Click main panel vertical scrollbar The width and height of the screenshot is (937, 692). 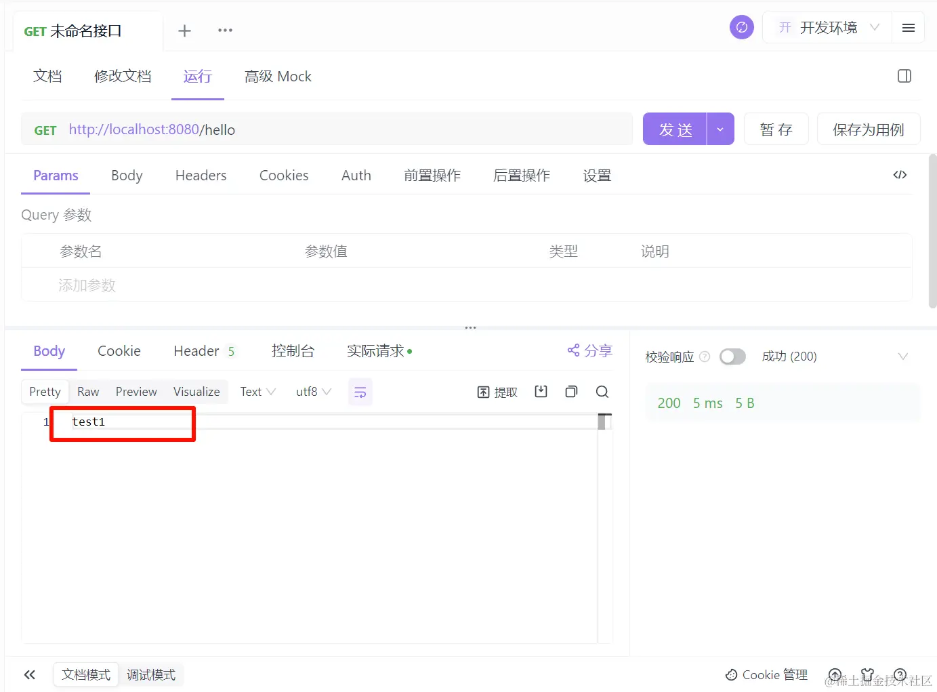[932, 231]
